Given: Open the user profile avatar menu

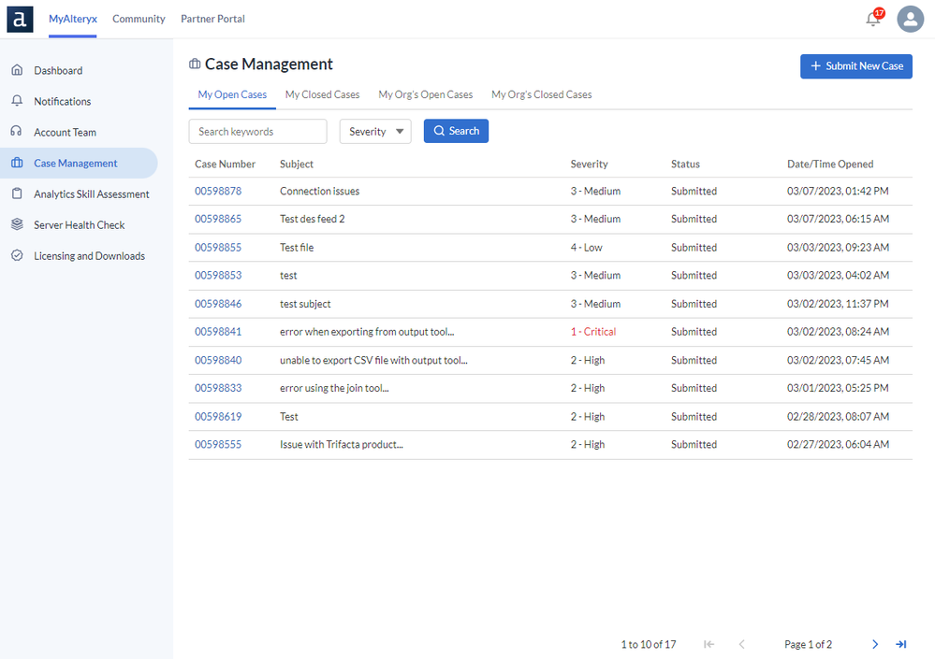Looking at the screenshot, I should click(x=910, y=19).
